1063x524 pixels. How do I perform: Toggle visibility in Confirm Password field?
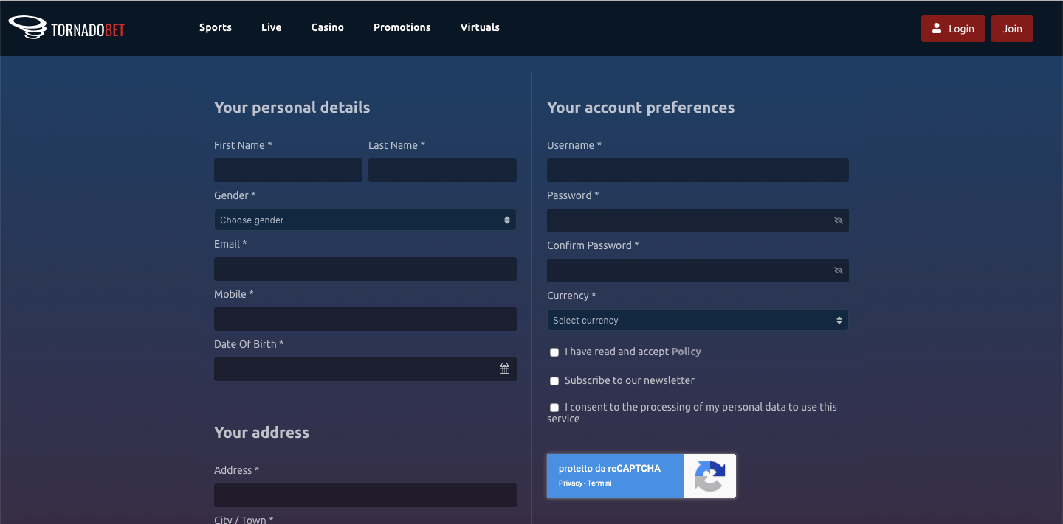[838, 270]
